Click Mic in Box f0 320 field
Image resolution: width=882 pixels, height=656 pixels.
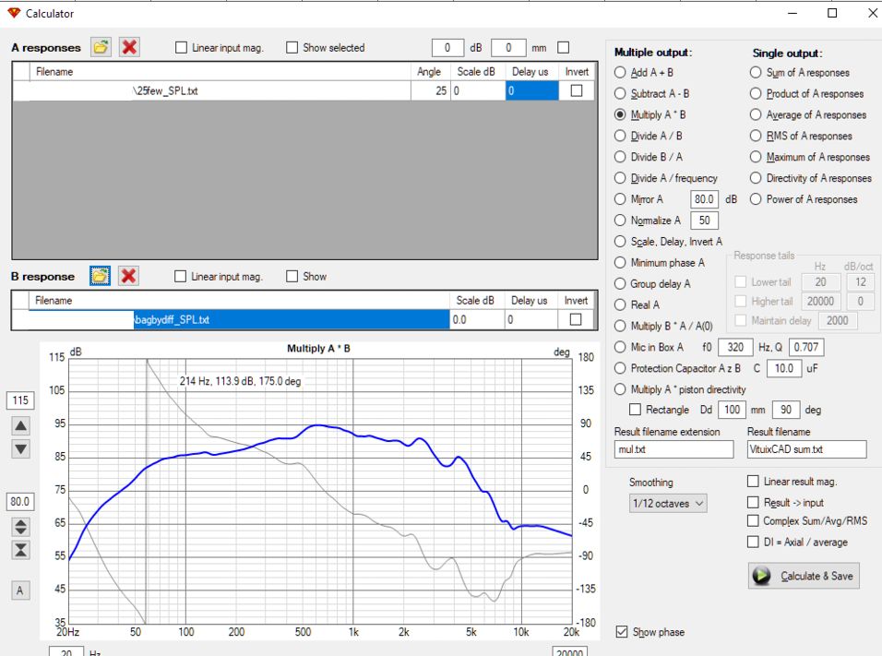point(735,347)
